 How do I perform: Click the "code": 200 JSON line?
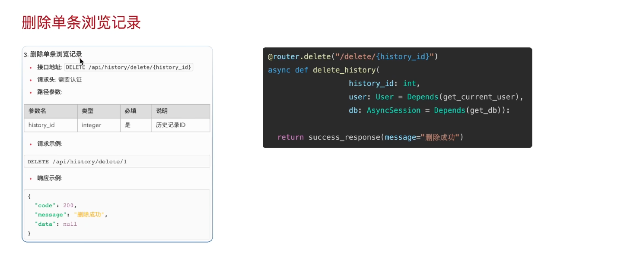click(x=56, y=205)
